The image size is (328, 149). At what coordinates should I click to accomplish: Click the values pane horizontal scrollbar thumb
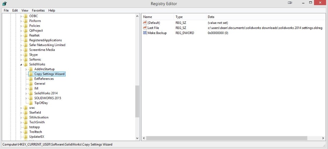(227, 138)
